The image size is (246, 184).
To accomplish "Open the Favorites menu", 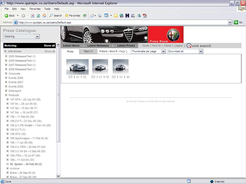I will [x=35, y=9].
